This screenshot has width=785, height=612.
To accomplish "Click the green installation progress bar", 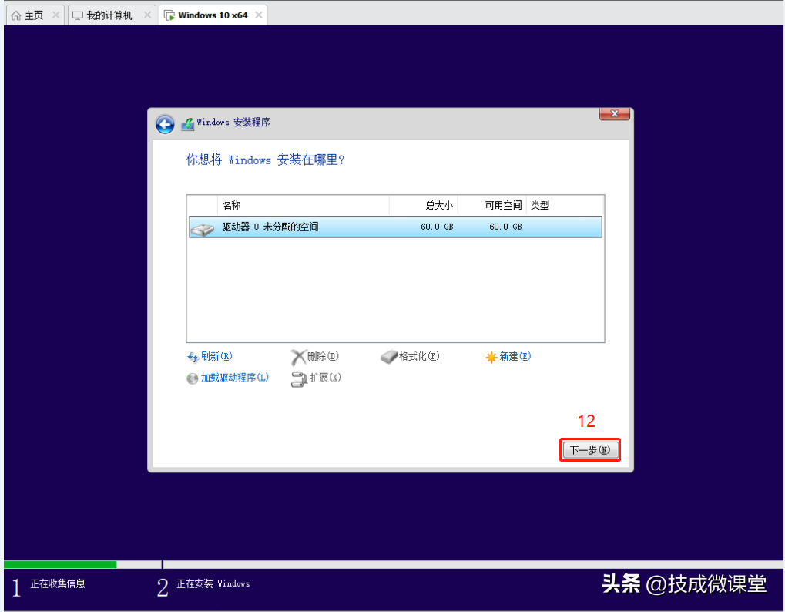I will [60, 564].
